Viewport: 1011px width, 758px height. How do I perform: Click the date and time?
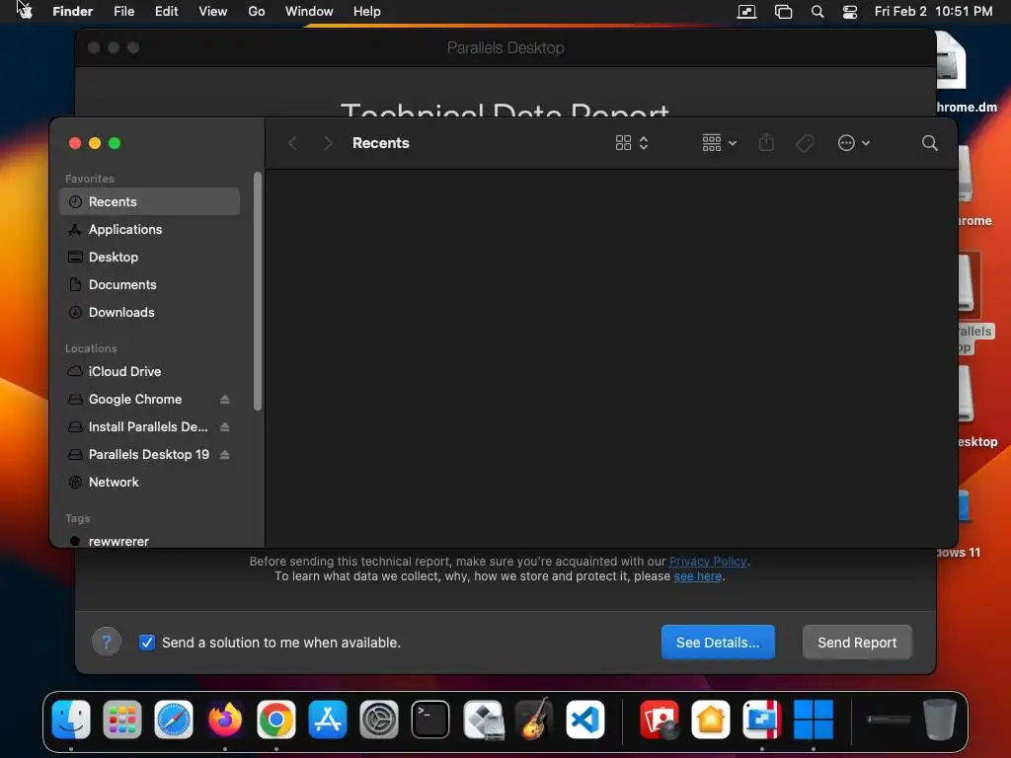click(x=933, y=11)
